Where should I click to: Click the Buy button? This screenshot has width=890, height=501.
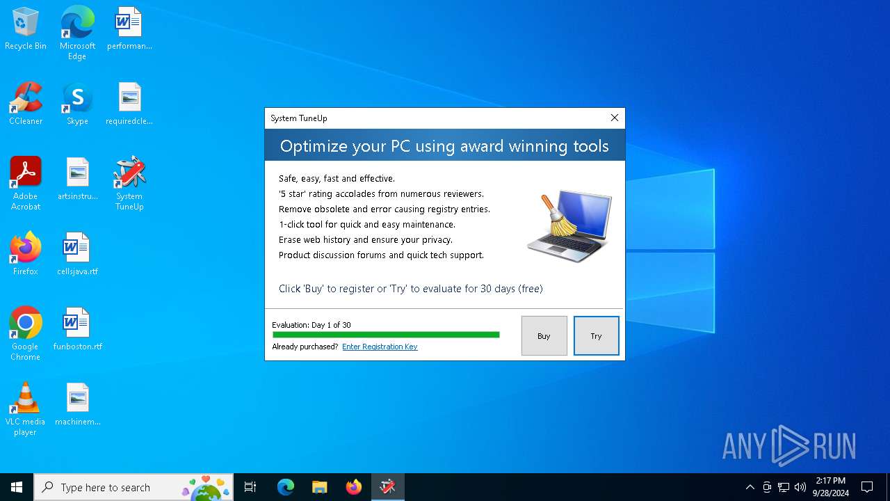pyautogui.click(x=544, y=336)
